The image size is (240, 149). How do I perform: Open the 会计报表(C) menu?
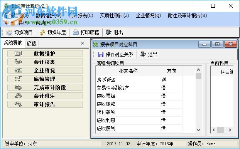click(x=81, y=15)
